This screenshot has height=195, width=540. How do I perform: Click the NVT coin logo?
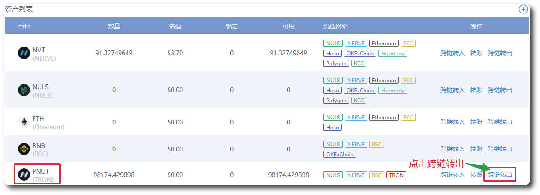pyautogui.click(x=24, y=53)
